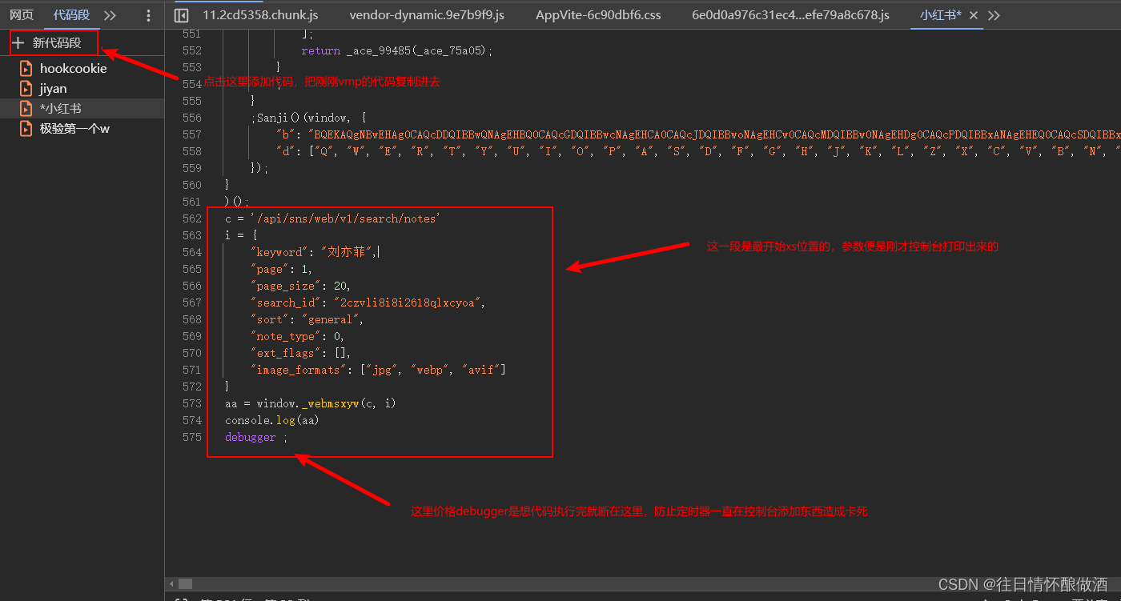Click the "sort": "general" code line

[x=307, y=319]
